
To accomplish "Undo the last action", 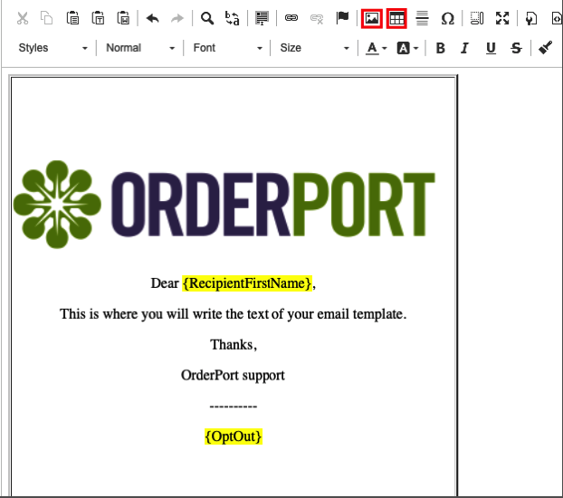I will click(x=152, y=18).
